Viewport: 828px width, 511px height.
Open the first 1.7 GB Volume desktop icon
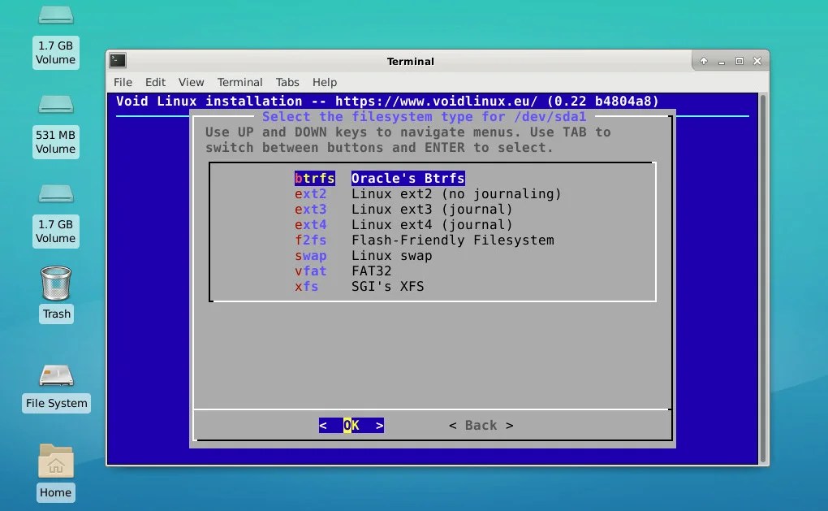[x=55, y=37]
